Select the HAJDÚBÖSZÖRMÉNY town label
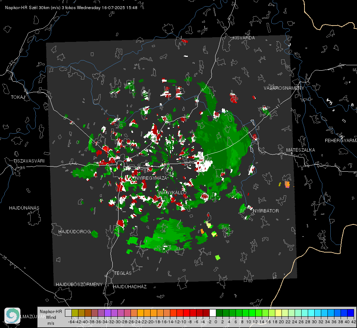 coord(79,285)
